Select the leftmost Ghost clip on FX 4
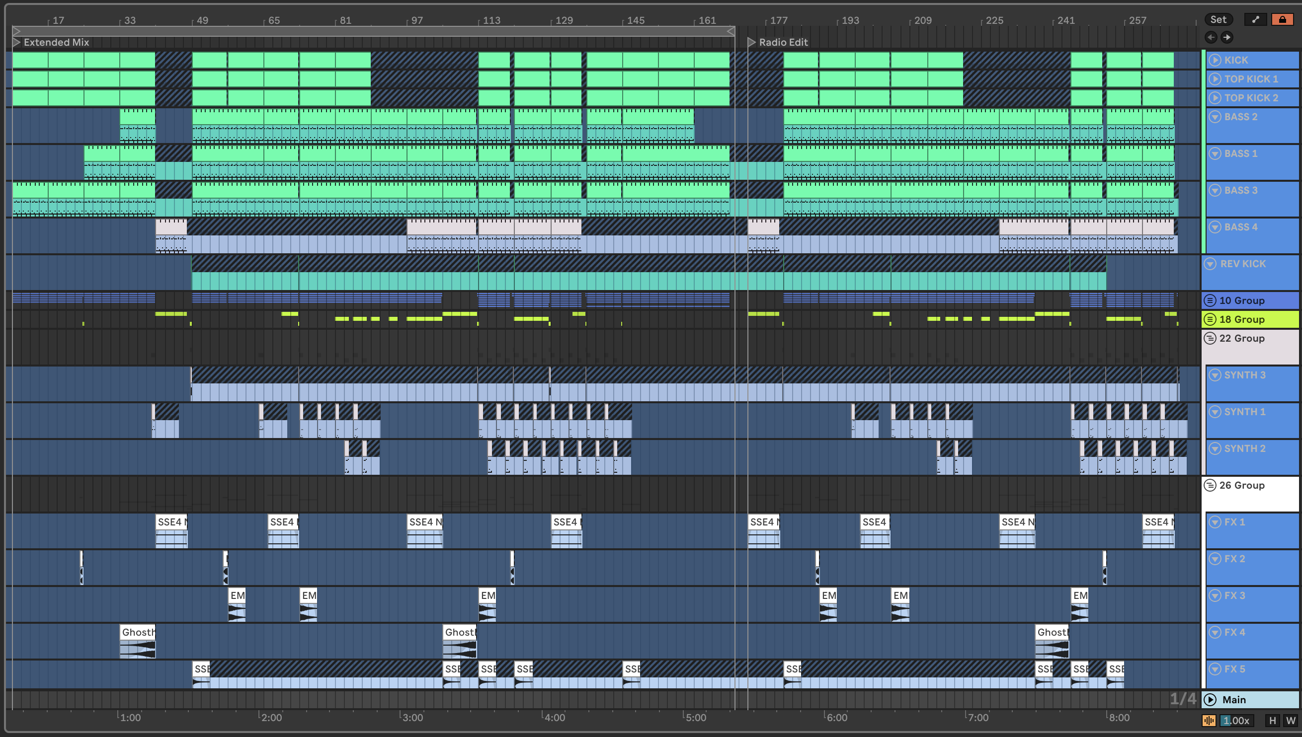Viewport: 1302px width, 737px height. (138, 641)
